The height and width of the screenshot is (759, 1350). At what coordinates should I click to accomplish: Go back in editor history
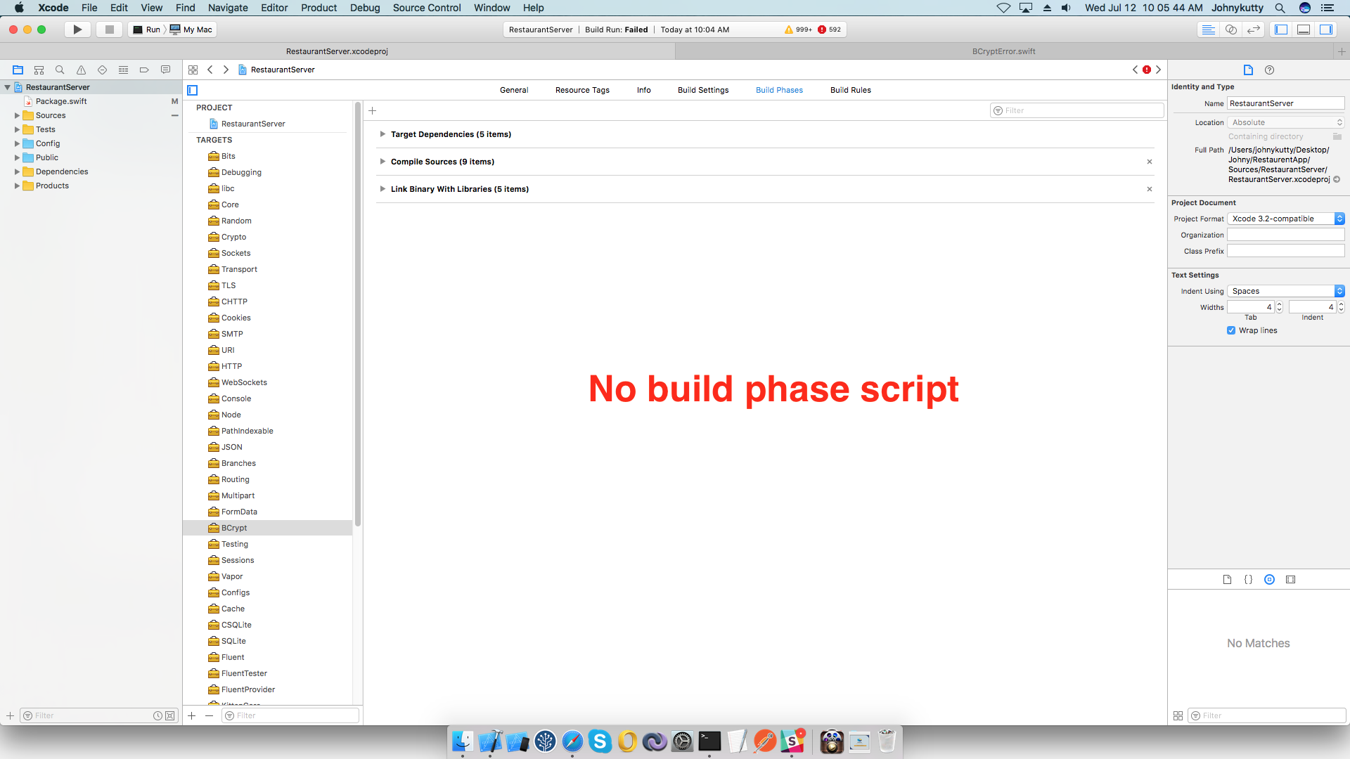(210, 70)
